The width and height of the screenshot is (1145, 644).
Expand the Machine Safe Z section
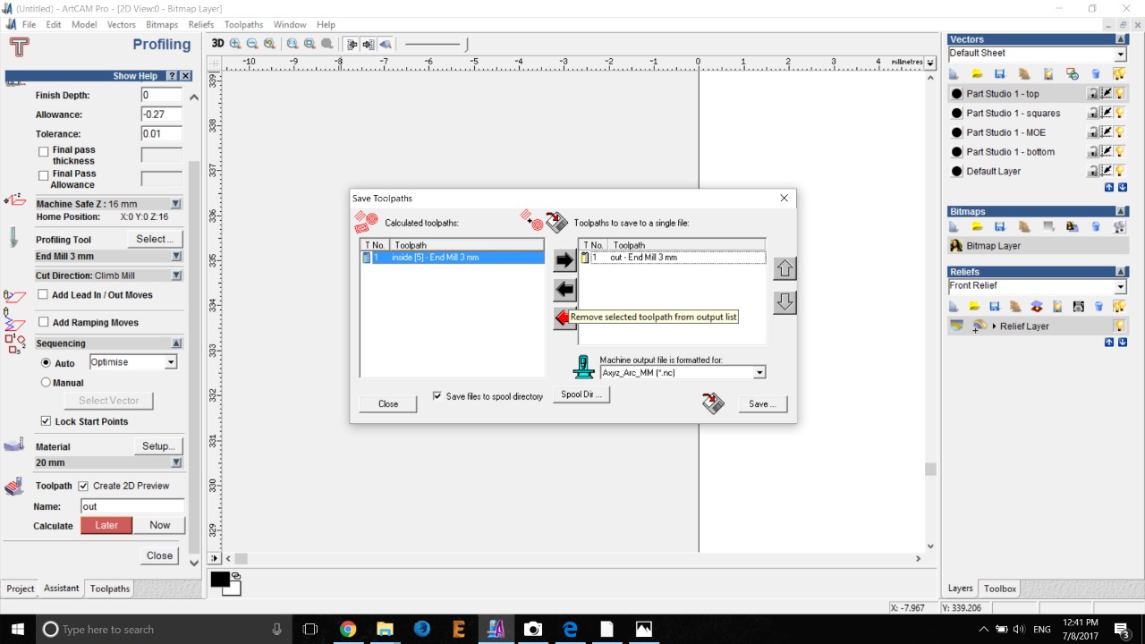(176, 204)
